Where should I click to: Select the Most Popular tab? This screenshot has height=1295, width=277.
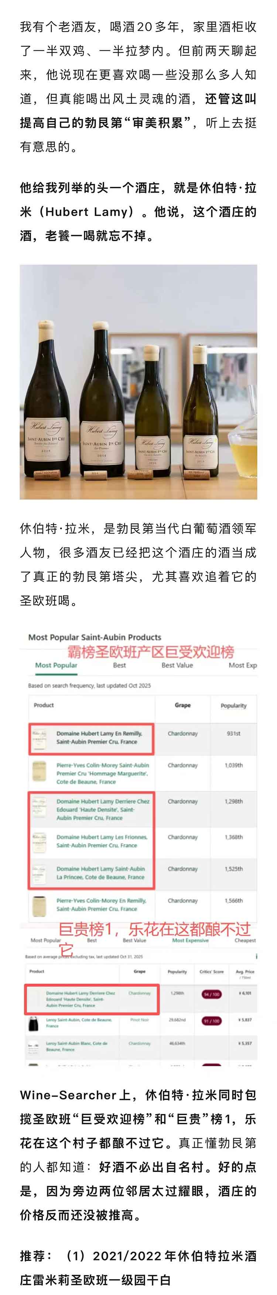click(56, 665)
